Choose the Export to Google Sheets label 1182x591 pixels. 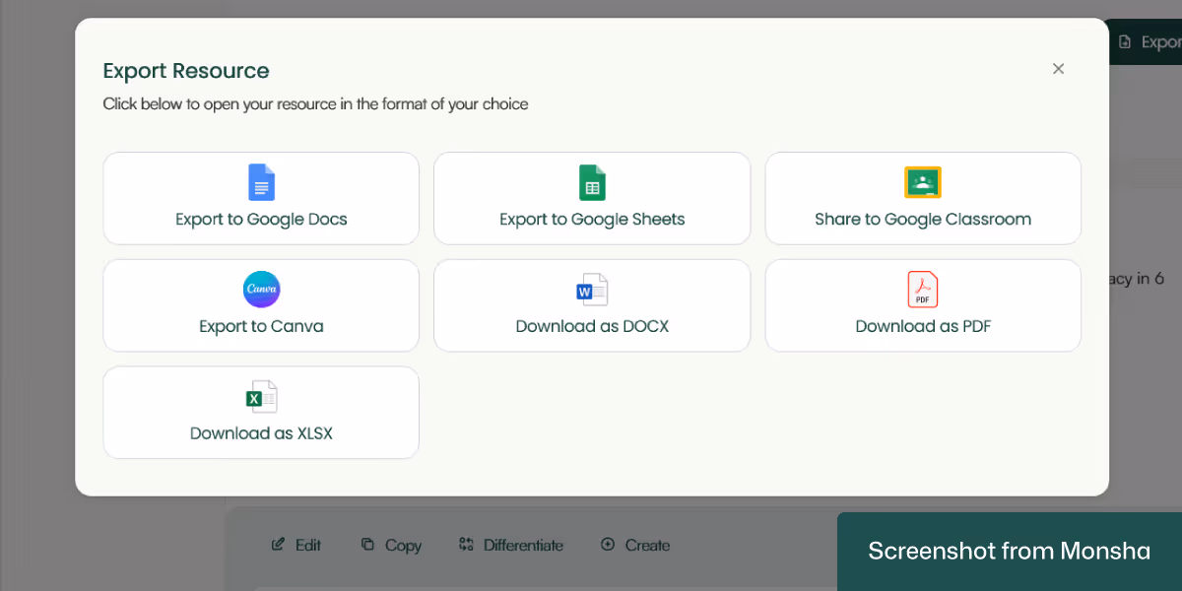point(592,219)
